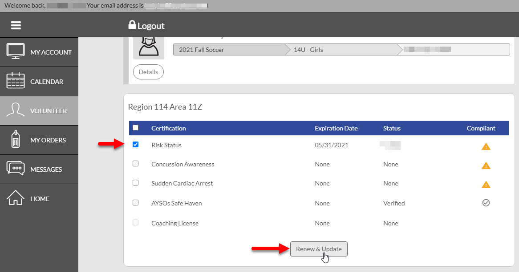Uncheck the Risk Status checkbox
This screenshot has width=519, height=272.
(135, 145)
